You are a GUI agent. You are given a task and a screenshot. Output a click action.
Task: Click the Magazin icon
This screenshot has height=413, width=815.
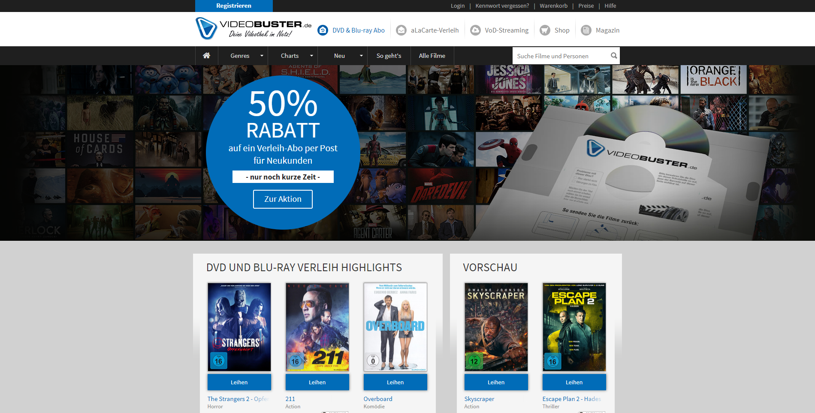point(586,30)
